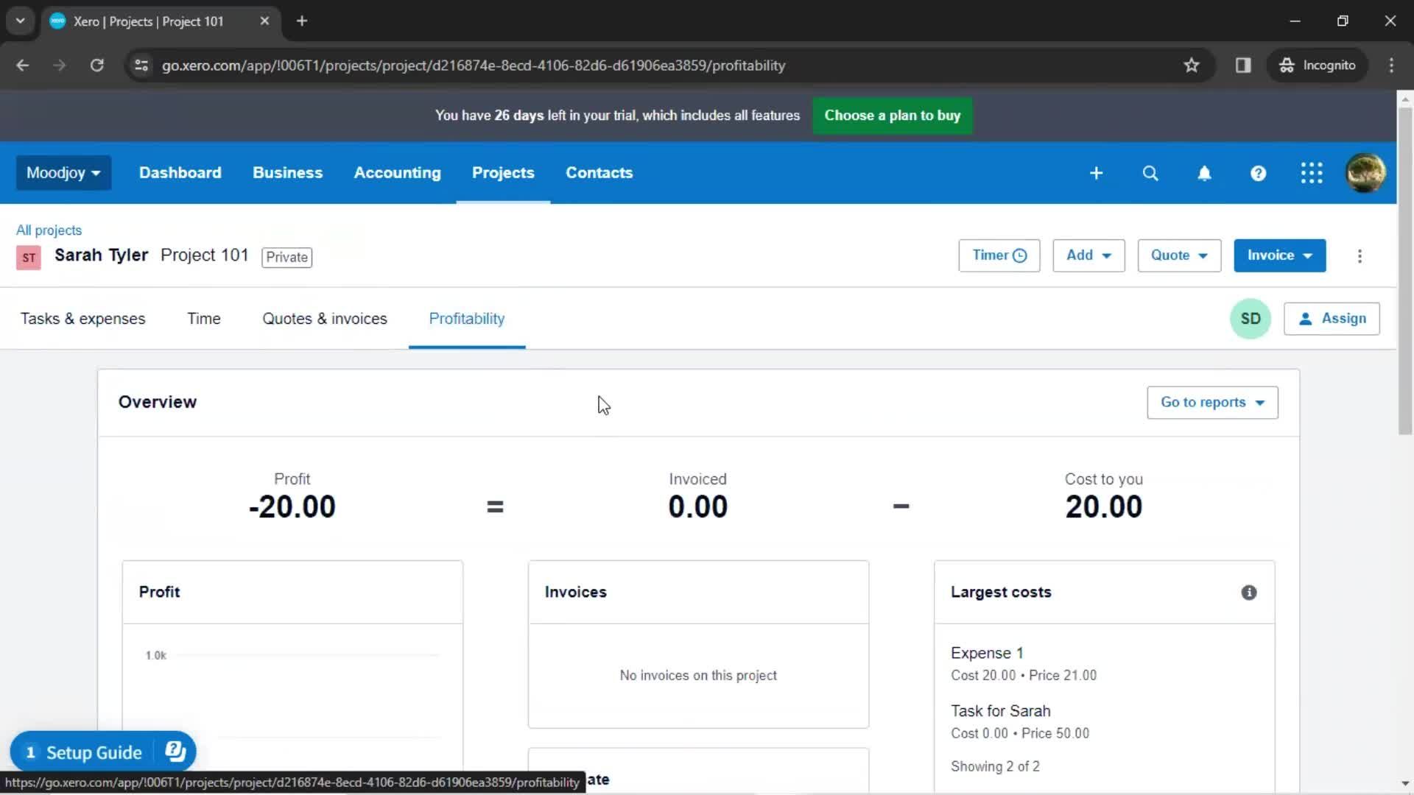Image resolution: width=1414 pixels, height=795 pixels.
Task: Open the Moodjoy organisation dropdown
Action: (x=64, y=173)
